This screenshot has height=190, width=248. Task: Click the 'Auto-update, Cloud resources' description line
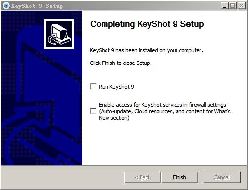(165, 111)
